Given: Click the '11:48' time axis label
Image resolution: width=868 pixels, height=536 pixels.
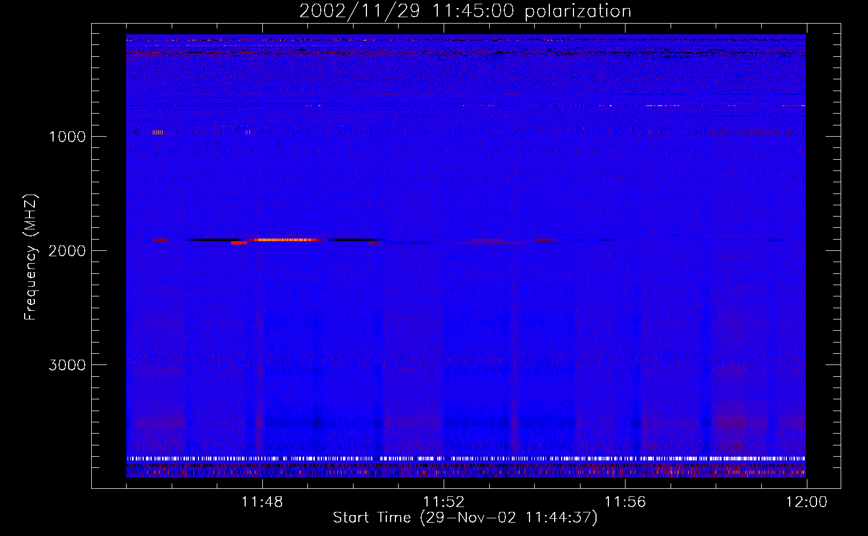Looking at the screenshot, I should pos(262,502).
